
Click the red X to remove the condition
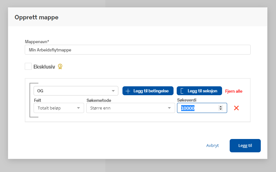(236, 108)
